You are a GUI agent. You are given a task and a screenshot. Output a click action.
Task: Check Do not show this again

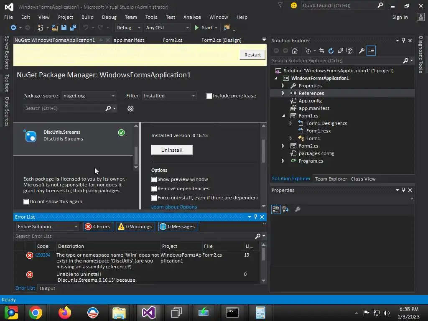(26, 202)
